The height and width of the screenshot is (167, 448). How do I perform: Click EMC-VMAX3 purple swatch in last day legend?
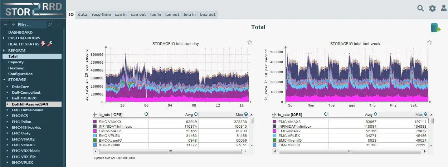tap(95, 122)
